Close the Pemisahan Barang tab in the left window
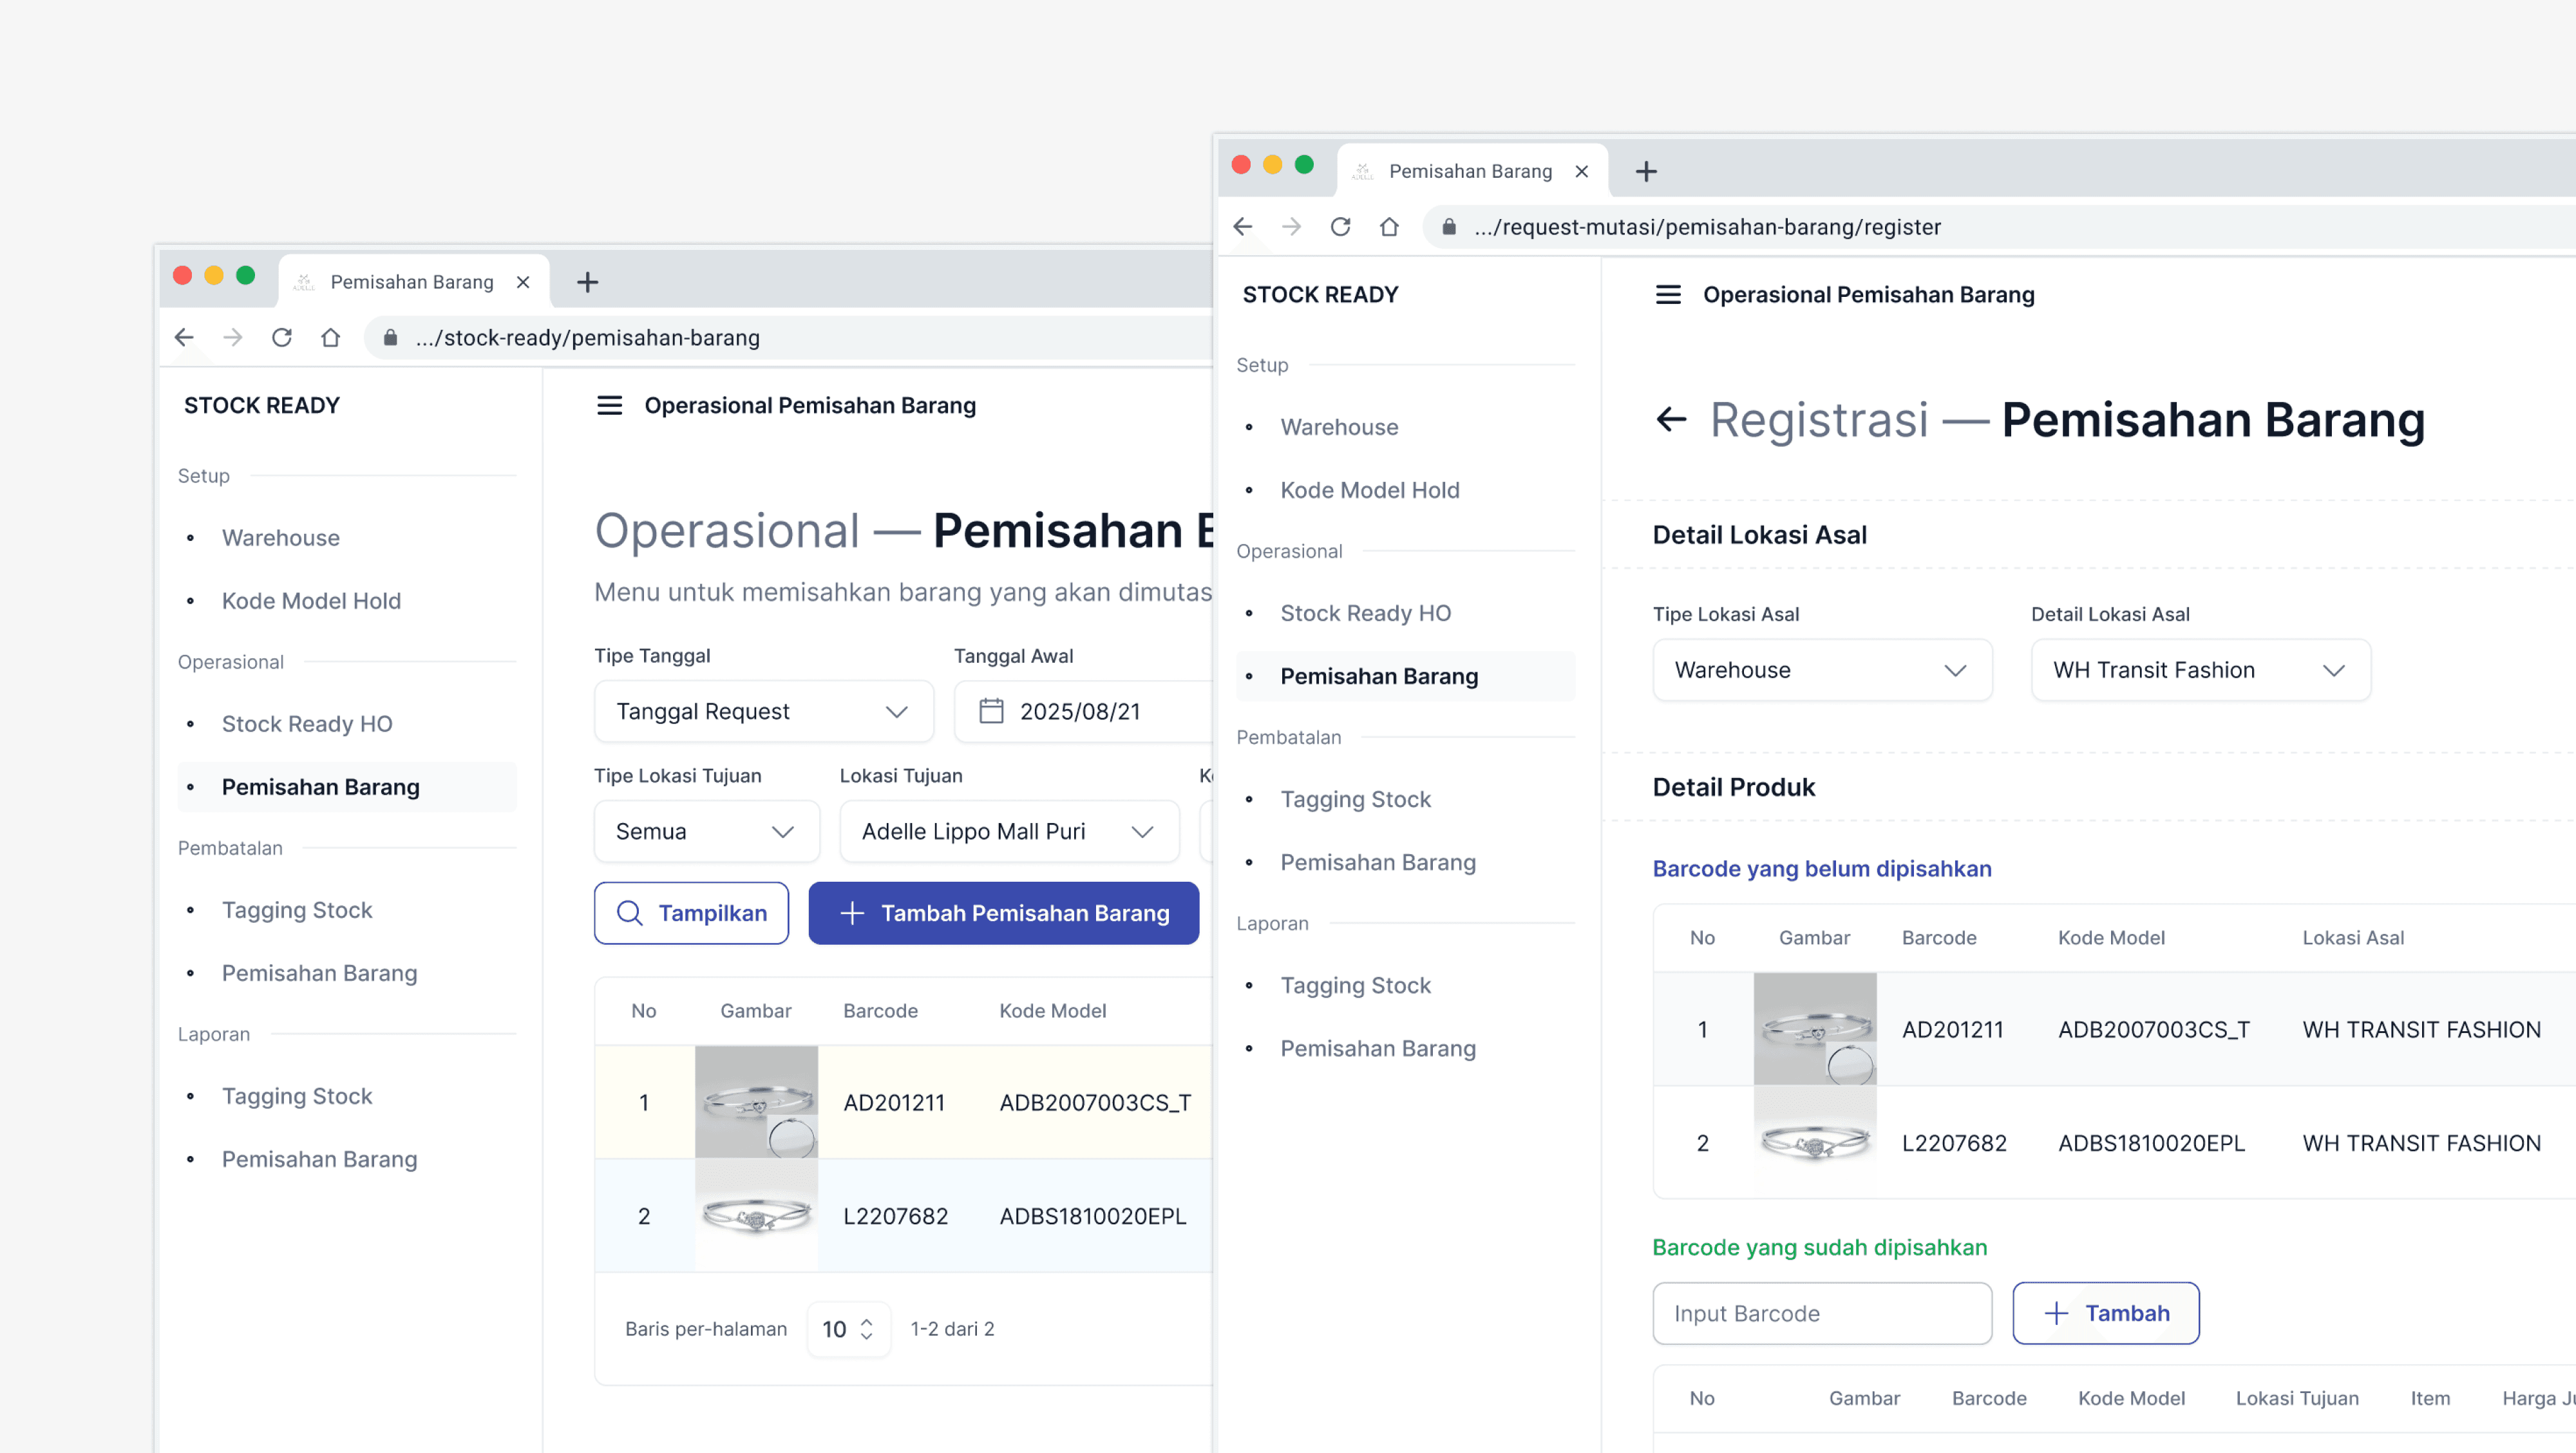 (523, 282)
